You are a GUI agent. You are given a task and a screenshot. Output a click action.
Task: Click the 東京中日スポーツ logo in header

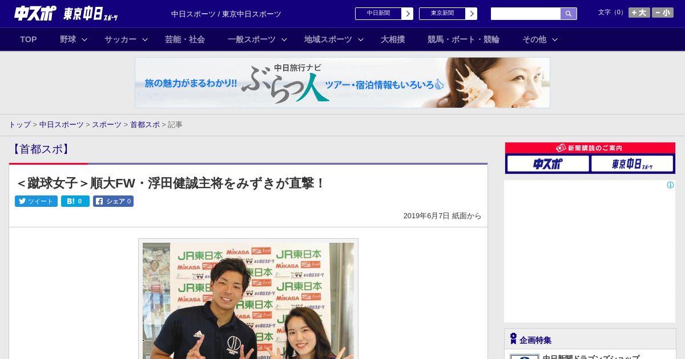click(90, 14)
